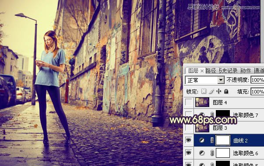
Task: Toggle lock transparent pixels icon
Action: point(204,91)
